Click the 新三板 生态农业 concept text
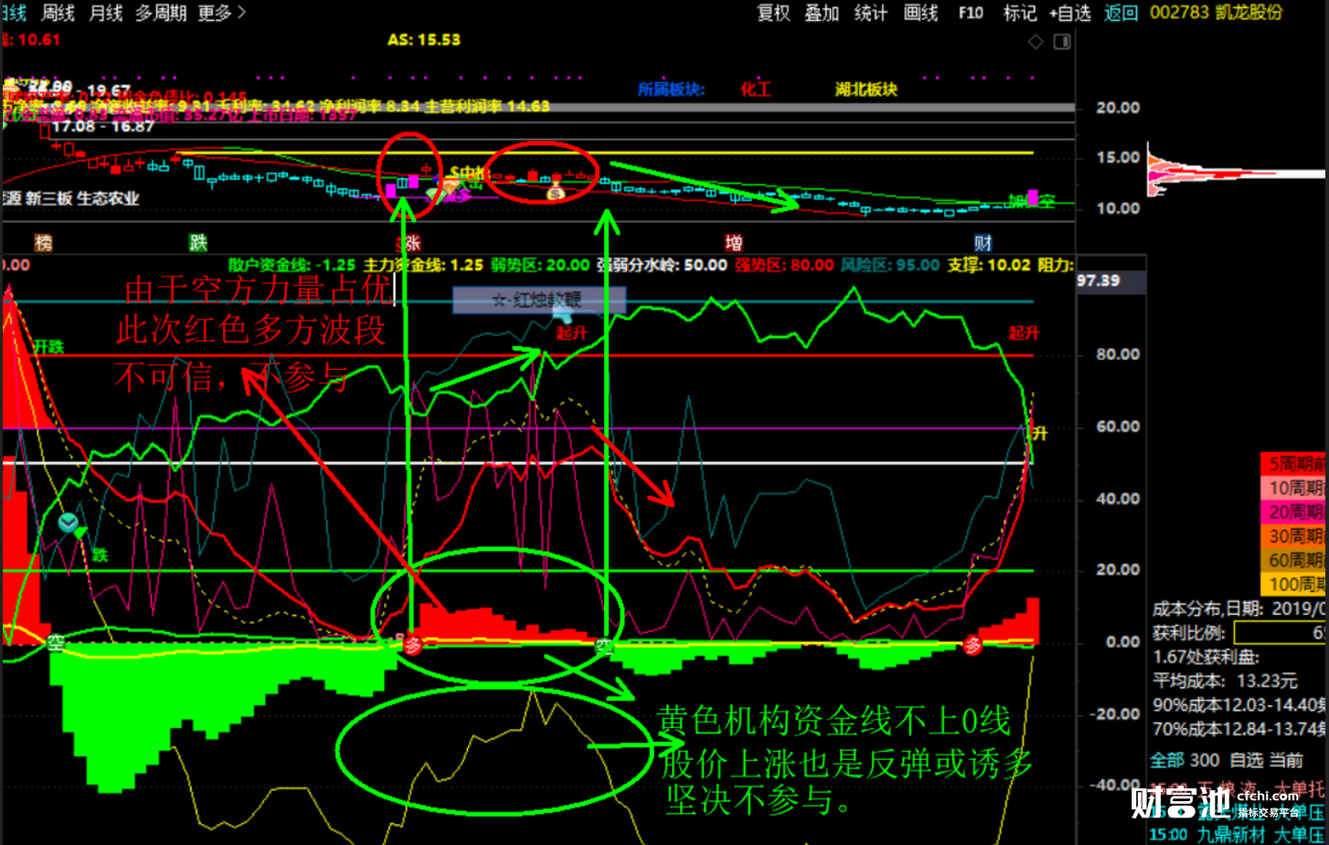The image size is (1329, 845). tap(83, 198)
